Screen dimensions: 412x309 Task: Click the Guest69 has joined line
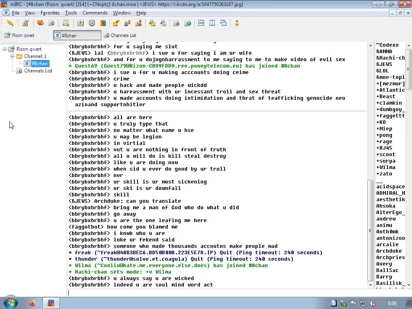coord(184,66)
